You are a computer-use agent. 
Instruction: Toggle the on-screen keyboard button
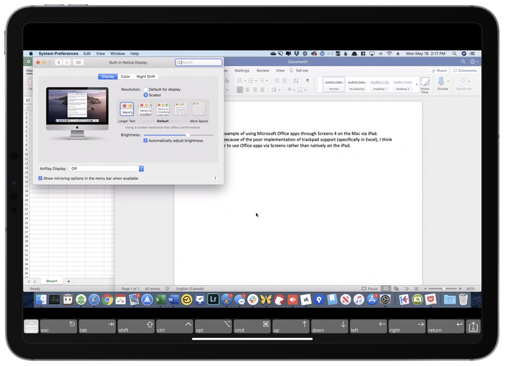31,327
